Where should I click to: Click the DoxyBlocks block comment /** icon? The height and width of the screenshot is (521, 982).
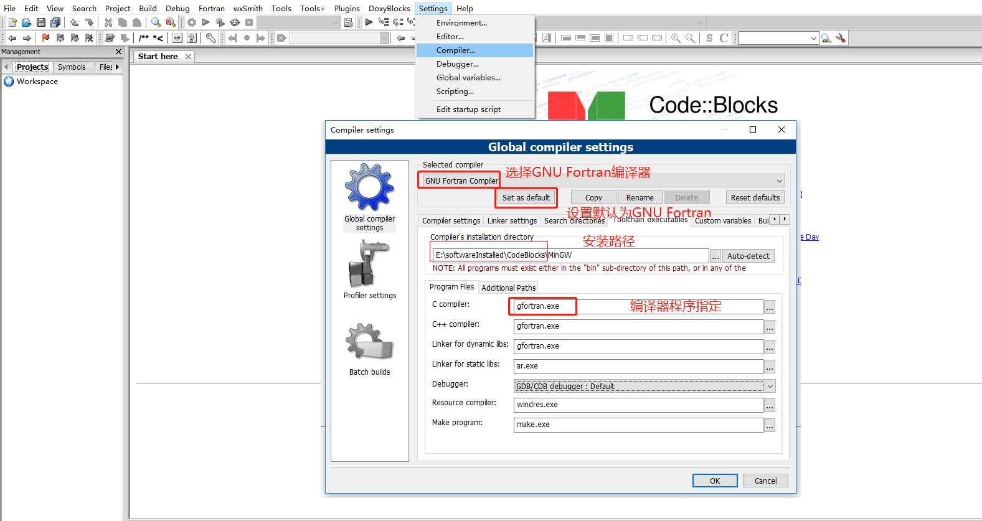144,38
